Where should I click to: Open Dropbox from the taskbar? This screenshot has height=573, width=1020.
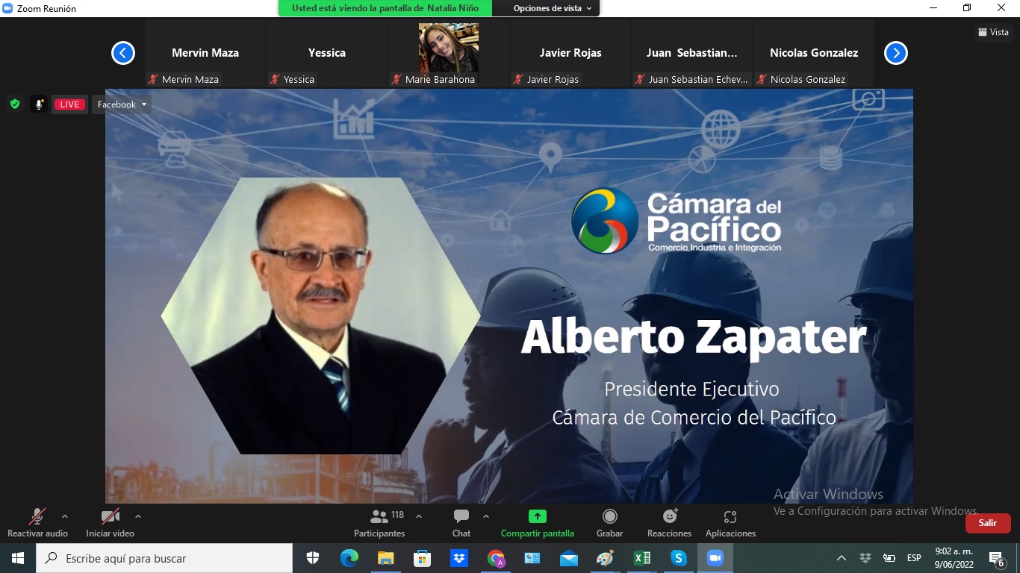tap(459, 558)
